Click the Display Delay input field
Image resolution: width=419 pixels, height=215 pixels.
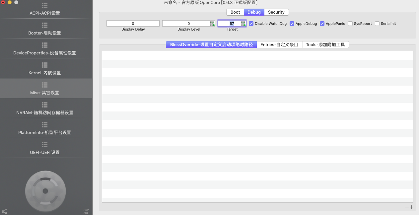point(133,24)
